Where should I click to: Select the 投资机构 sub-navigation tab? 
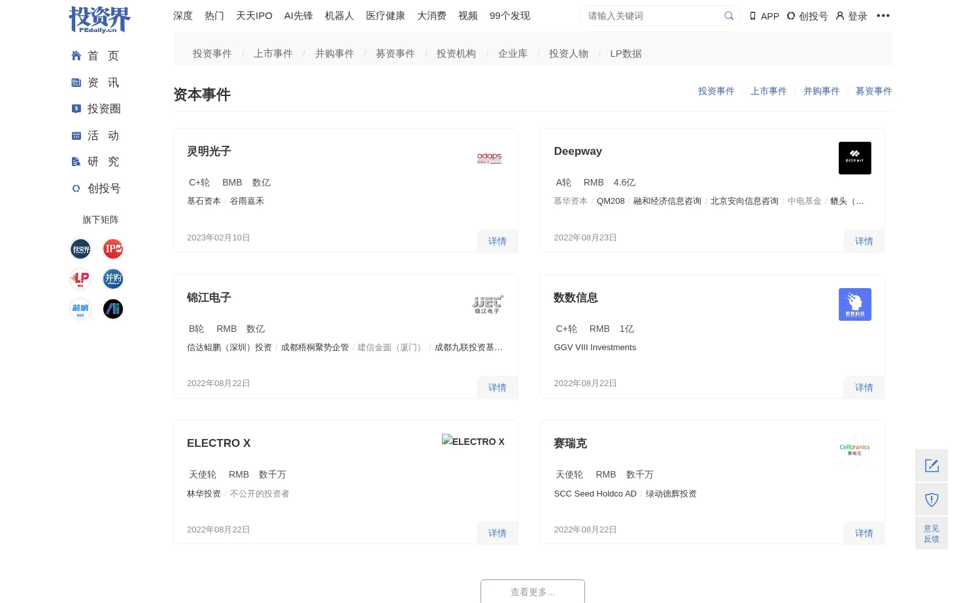(456, 54)
